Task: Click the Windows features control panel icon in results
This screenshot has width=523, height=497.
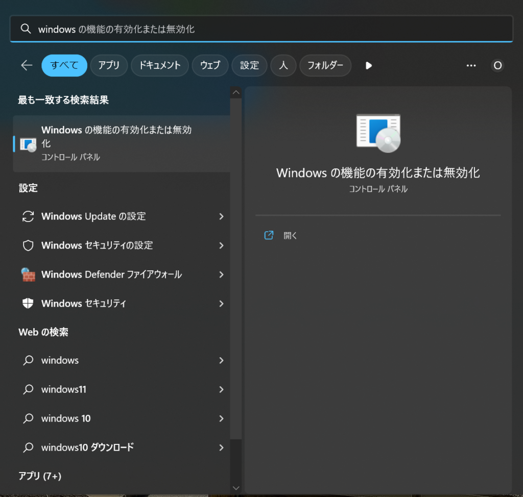Action: tap(28, 145)
